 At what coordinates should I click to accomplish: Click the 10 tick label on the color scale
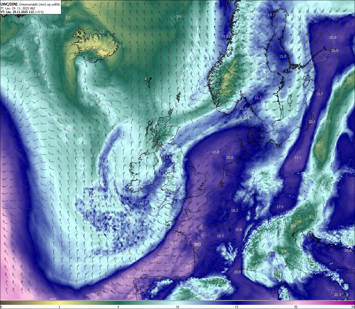(177, 307)
